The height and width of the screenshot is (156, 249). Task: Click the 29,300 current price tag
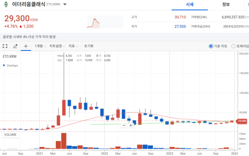(x=242, y=121)
